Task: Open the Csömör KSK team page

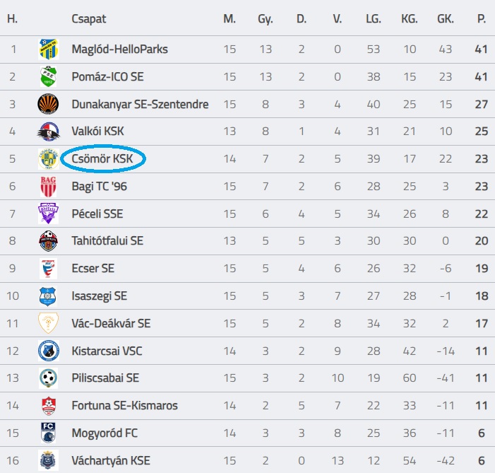Action: coord(102,159)
